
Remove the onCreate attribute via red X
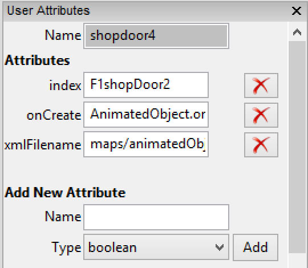point(261,115)
